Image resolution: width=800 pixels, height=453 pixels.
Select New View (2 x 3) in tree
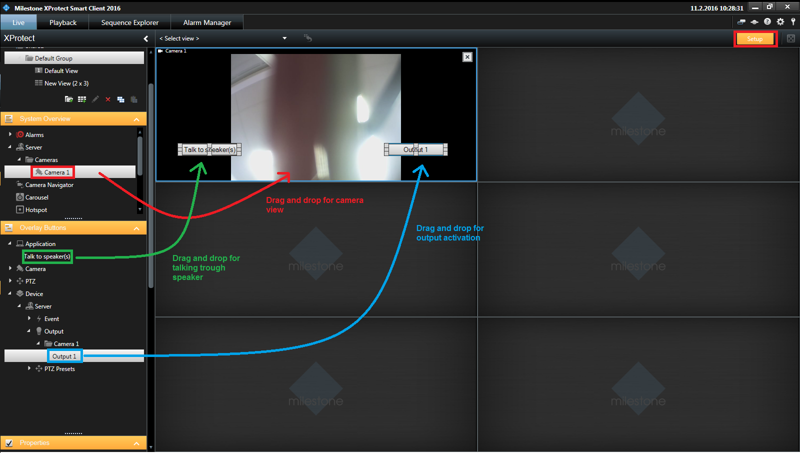66,83
